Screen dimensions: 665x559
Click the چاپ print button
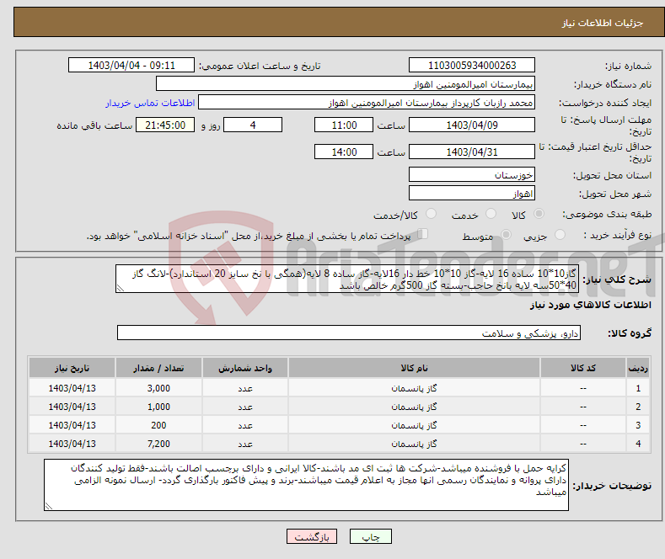pos(371,536)
